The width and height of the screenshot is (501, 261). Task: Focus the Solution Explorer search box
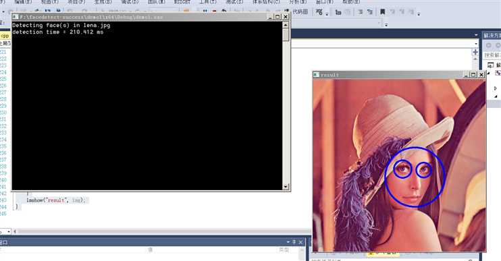(x=493, y=55)
